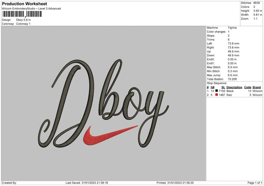The height and width of the screenshot is (186, 264).
Task: Click the Max Stitch value '6.9 mm'
Action: point(233,67)
